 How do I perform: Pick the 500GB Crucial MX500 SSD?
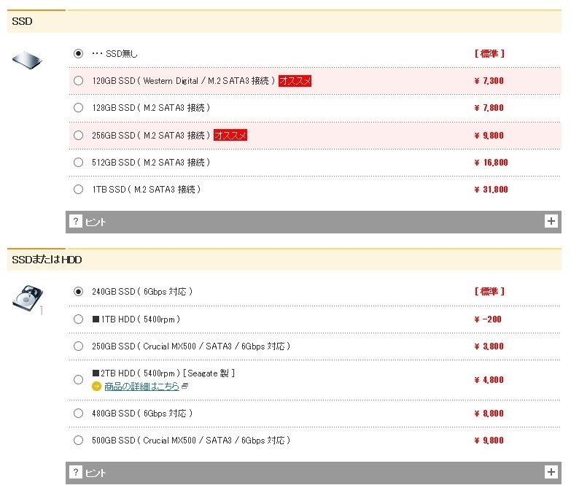click(x=79, y=441)
